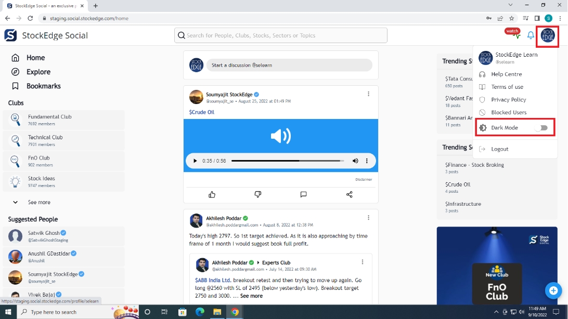Dislike the Crude Oil audio post
The width and height of the screenshot is (568, 319).
258,194
